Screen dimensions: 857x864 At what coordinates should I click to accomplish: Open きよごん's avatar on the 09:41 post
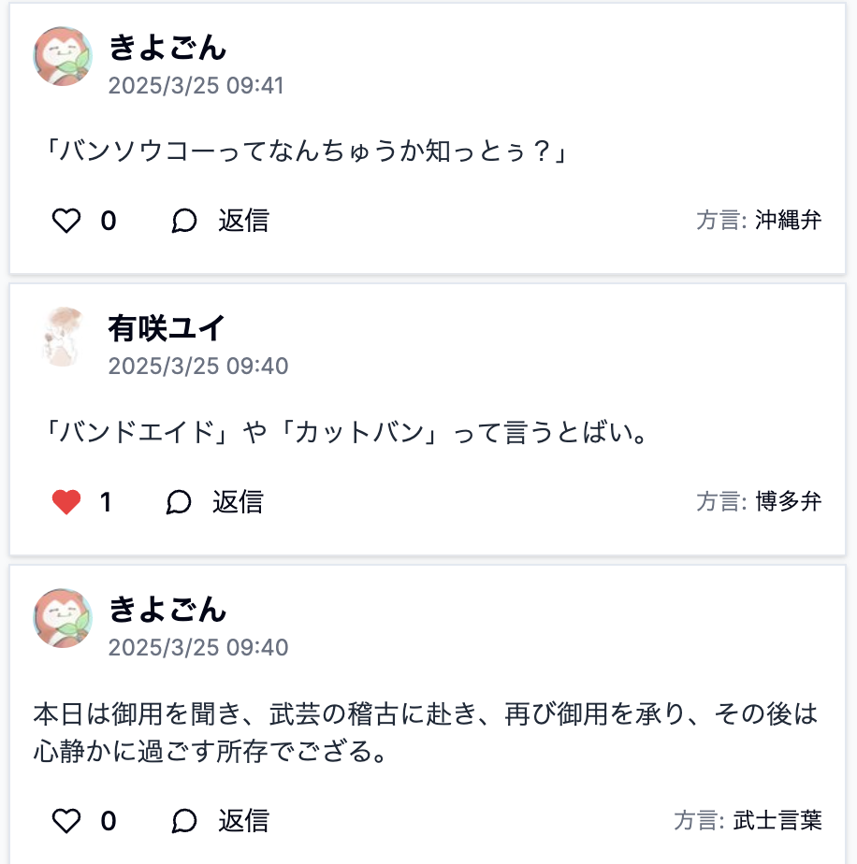pyautogui.click(x=63, y=56)
